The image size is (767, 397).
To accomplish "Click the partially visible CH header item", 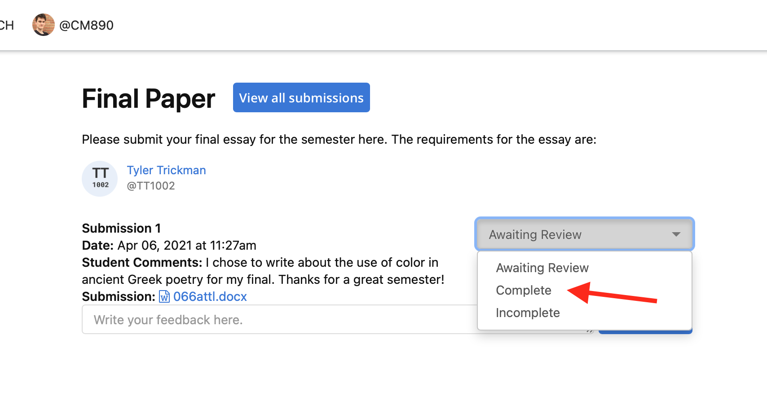I will (7, 25).
